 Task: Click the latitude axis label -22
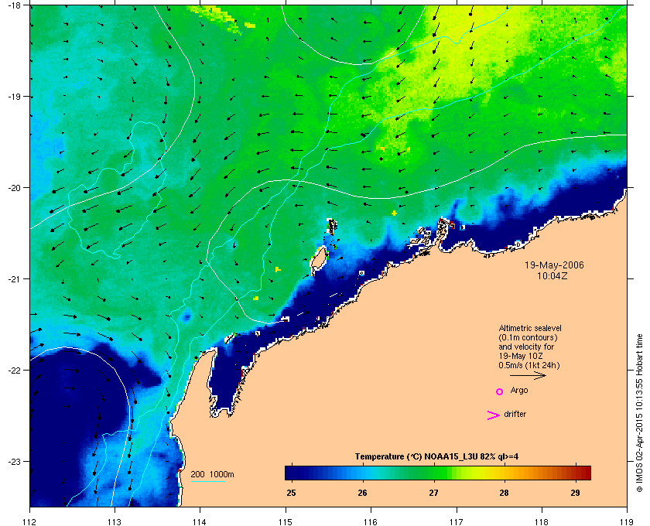click(x=14, y=371)
